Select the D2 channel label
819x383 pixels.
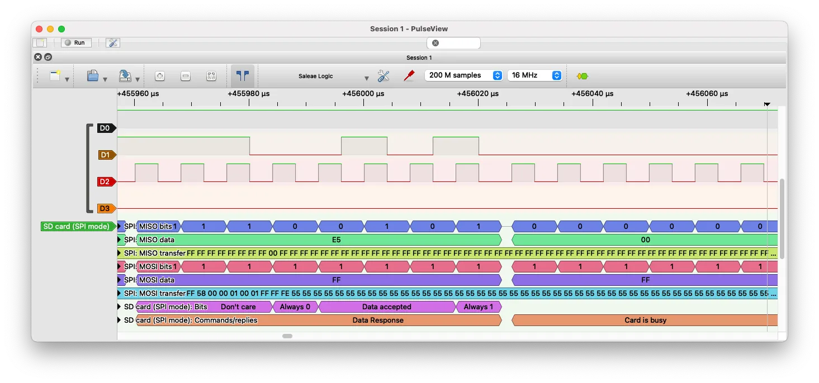(x=106, y=181)
